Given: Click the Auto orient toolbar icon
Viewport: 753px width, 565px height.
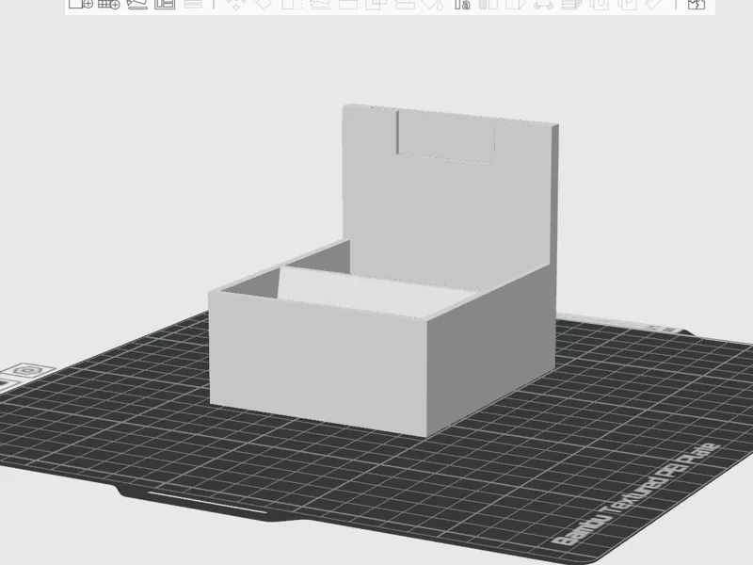Looking at the screenshot, I should [x=136, y=5].
